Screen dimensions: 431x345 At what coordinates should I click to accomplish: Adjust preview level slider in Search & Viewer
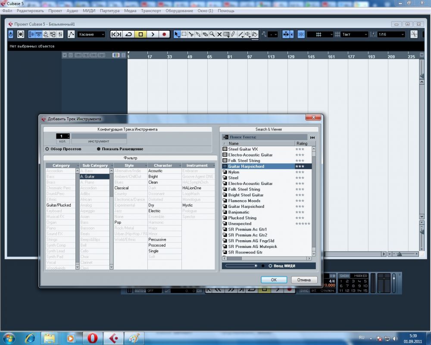coord(241,266)
